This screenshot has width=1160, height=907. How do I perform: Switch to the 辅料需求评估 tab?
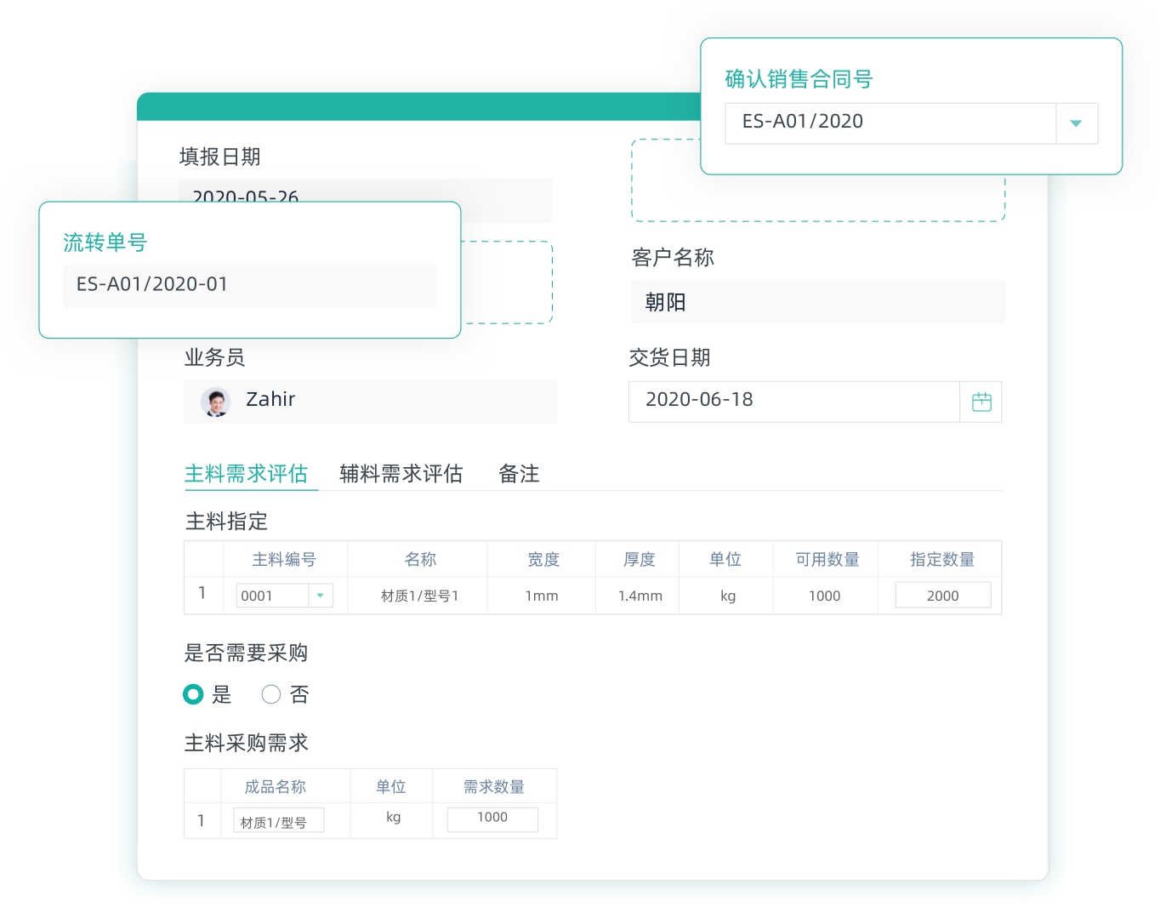pyautogui.click(x=401, y=473)
